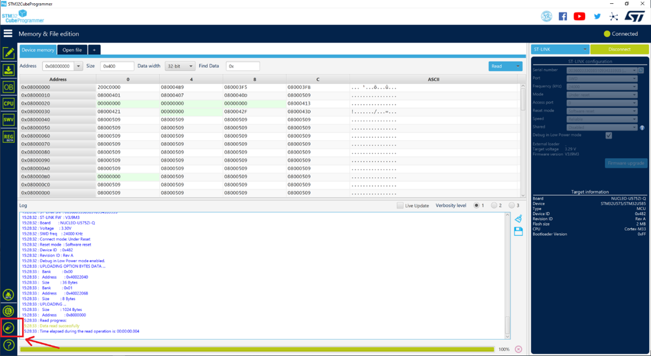Click the Size input field 0x400
The height and width of the screenshot is (356, 651).
pyautogui.click(x=117, y=66)
